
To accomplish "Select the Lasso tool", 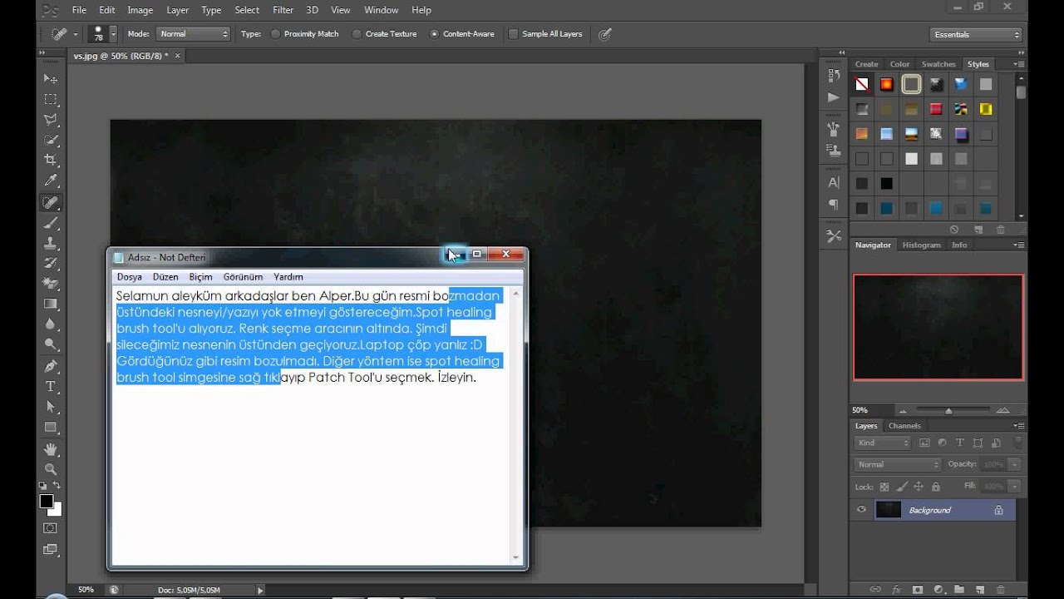I will pyautogui.click(x=51, y=120).
